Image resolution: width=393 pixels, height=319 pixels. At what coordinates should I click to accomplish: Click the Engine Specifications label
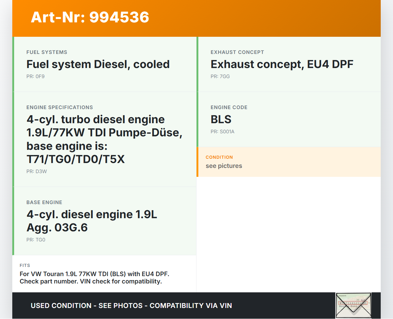(x=60, y=108)
